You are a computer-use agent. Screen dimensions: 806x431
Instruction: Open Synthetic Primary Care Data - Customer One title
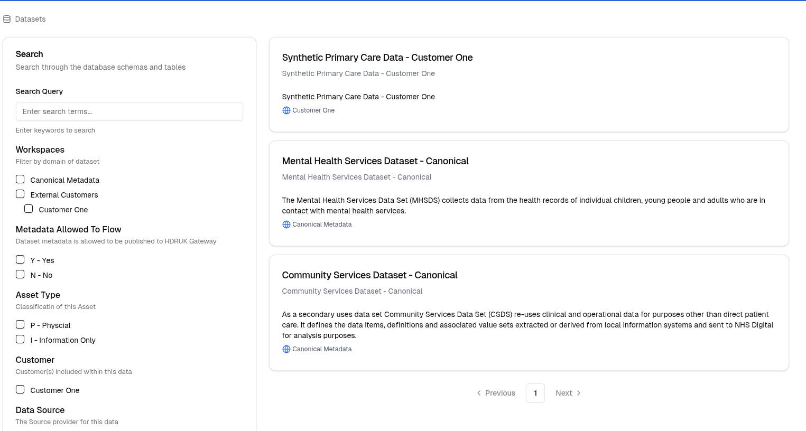(377, 58)
